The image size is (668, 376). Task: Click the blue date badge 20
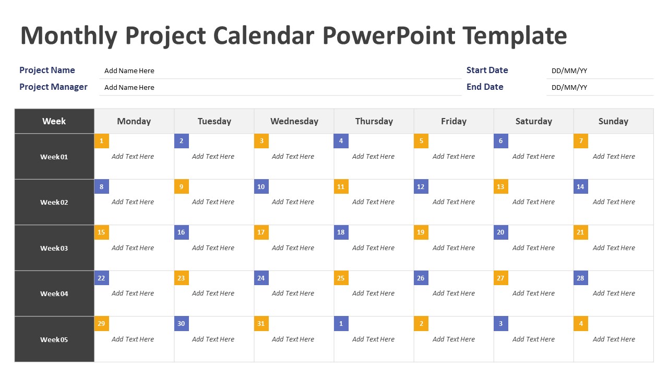[500, 232]
